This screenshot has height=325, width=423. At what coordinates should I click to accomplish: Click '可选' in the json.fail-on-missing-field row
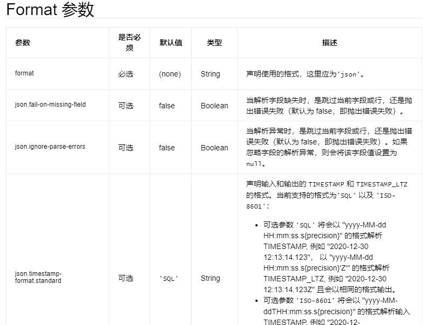126,106
